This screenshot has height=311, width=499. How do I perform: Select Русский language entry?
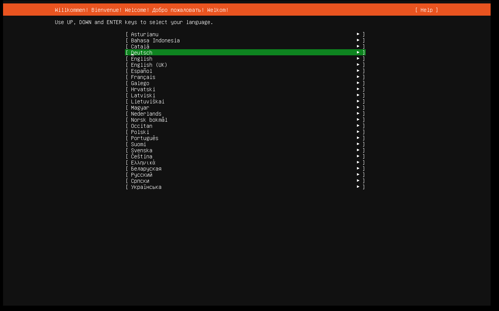[141, 175]
